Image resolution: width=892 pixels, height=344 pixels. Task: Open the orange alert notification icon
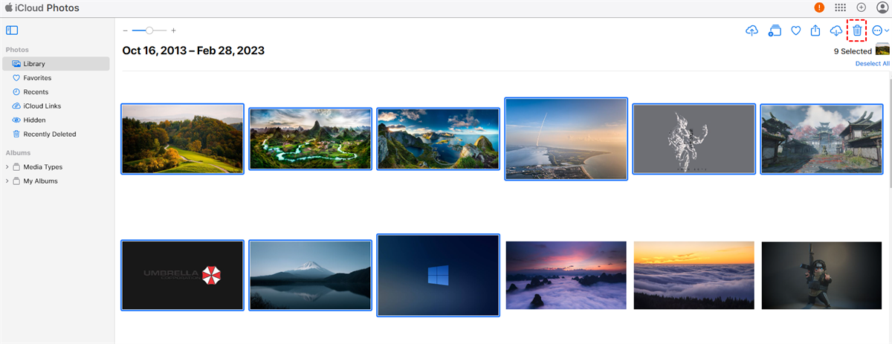point(819,7)
